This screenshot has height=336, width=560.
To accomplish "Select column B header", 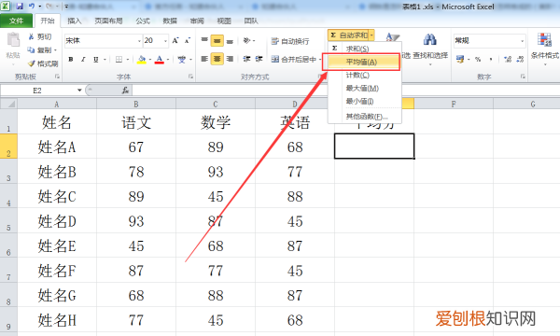I will click(136, 104).
